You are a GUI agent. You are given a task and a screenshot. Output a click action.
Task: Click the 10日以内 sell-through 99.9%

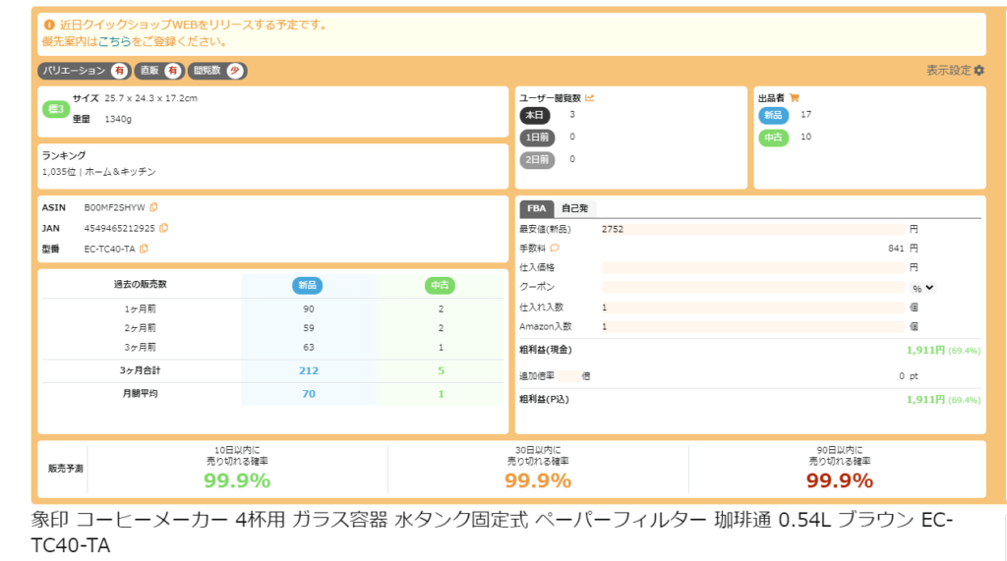[237, 480]
